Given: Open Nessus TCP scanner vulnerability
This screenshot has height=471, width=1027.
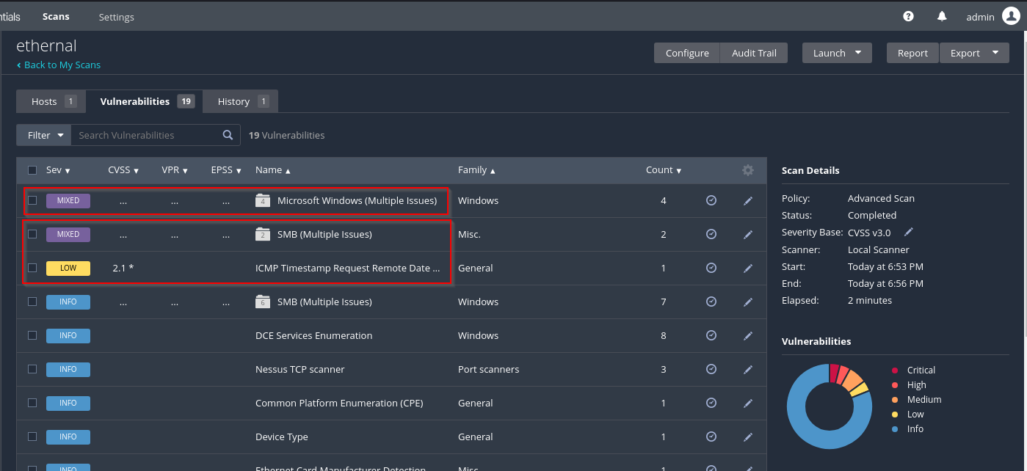Looking at the screenshot, I should 300,369.
